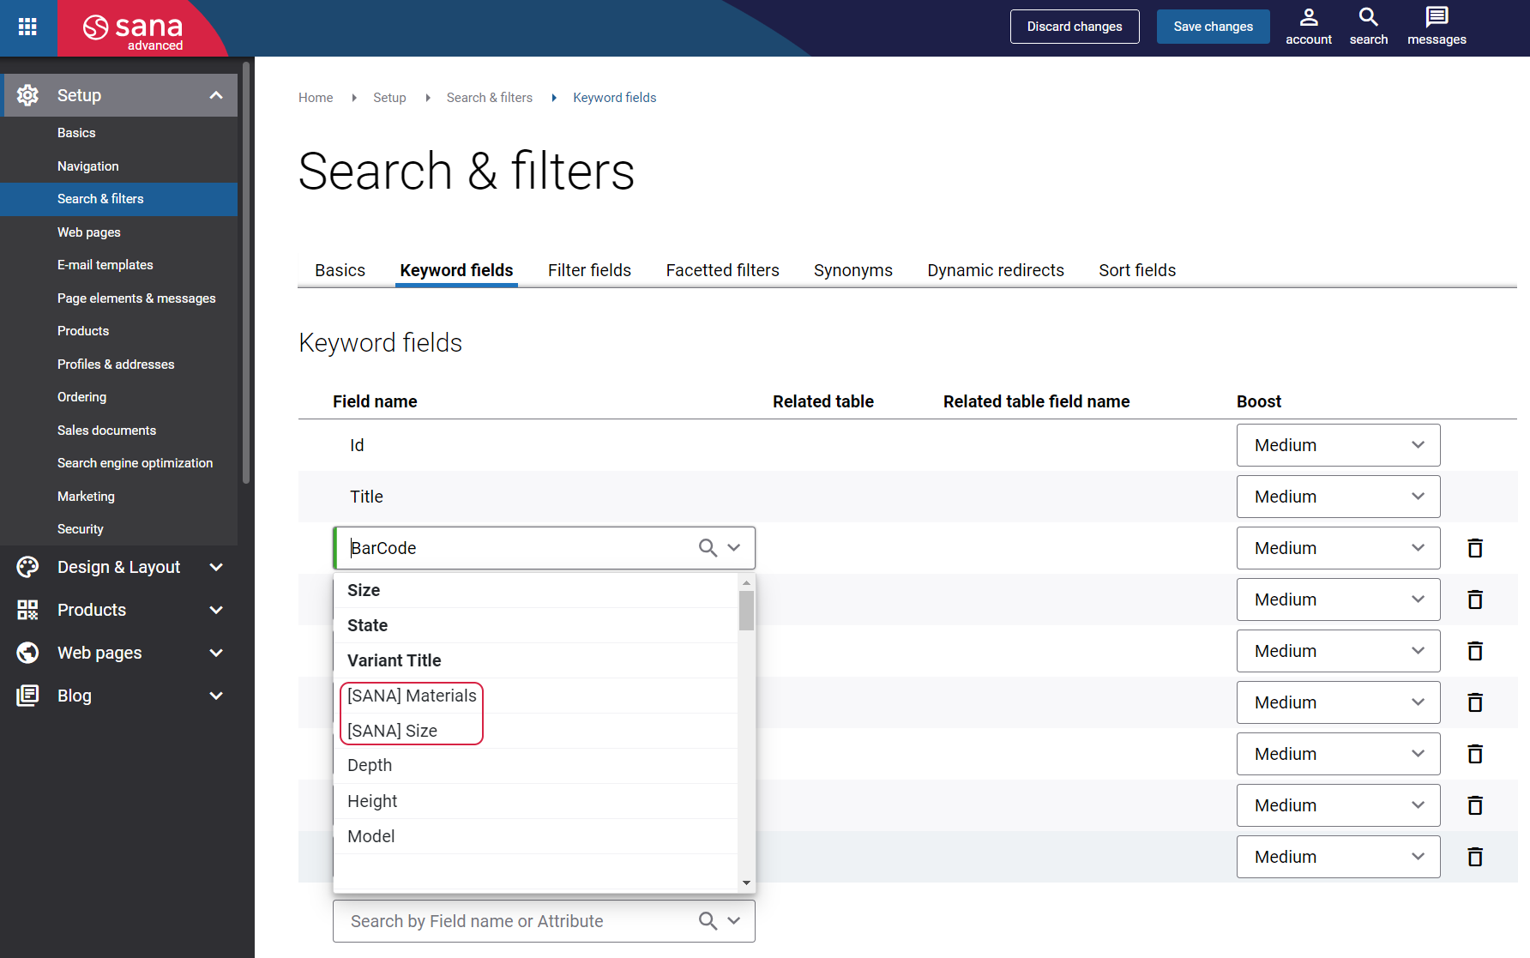This screenshot has height=958, width=1530.
Task: Select the Keyword fields tab
Action: pos(456,270)
